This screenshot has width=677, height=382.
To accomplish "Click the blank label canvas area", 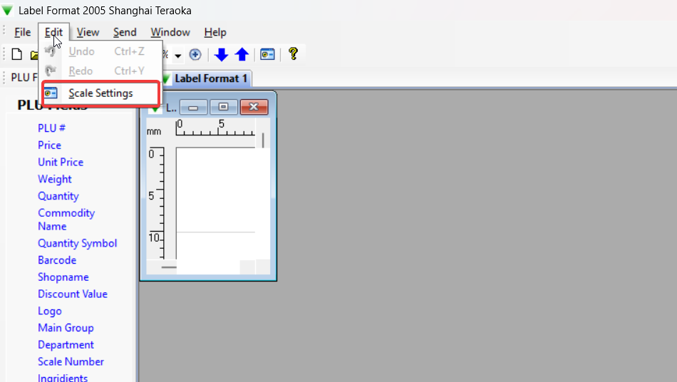I will coord(214,192).
